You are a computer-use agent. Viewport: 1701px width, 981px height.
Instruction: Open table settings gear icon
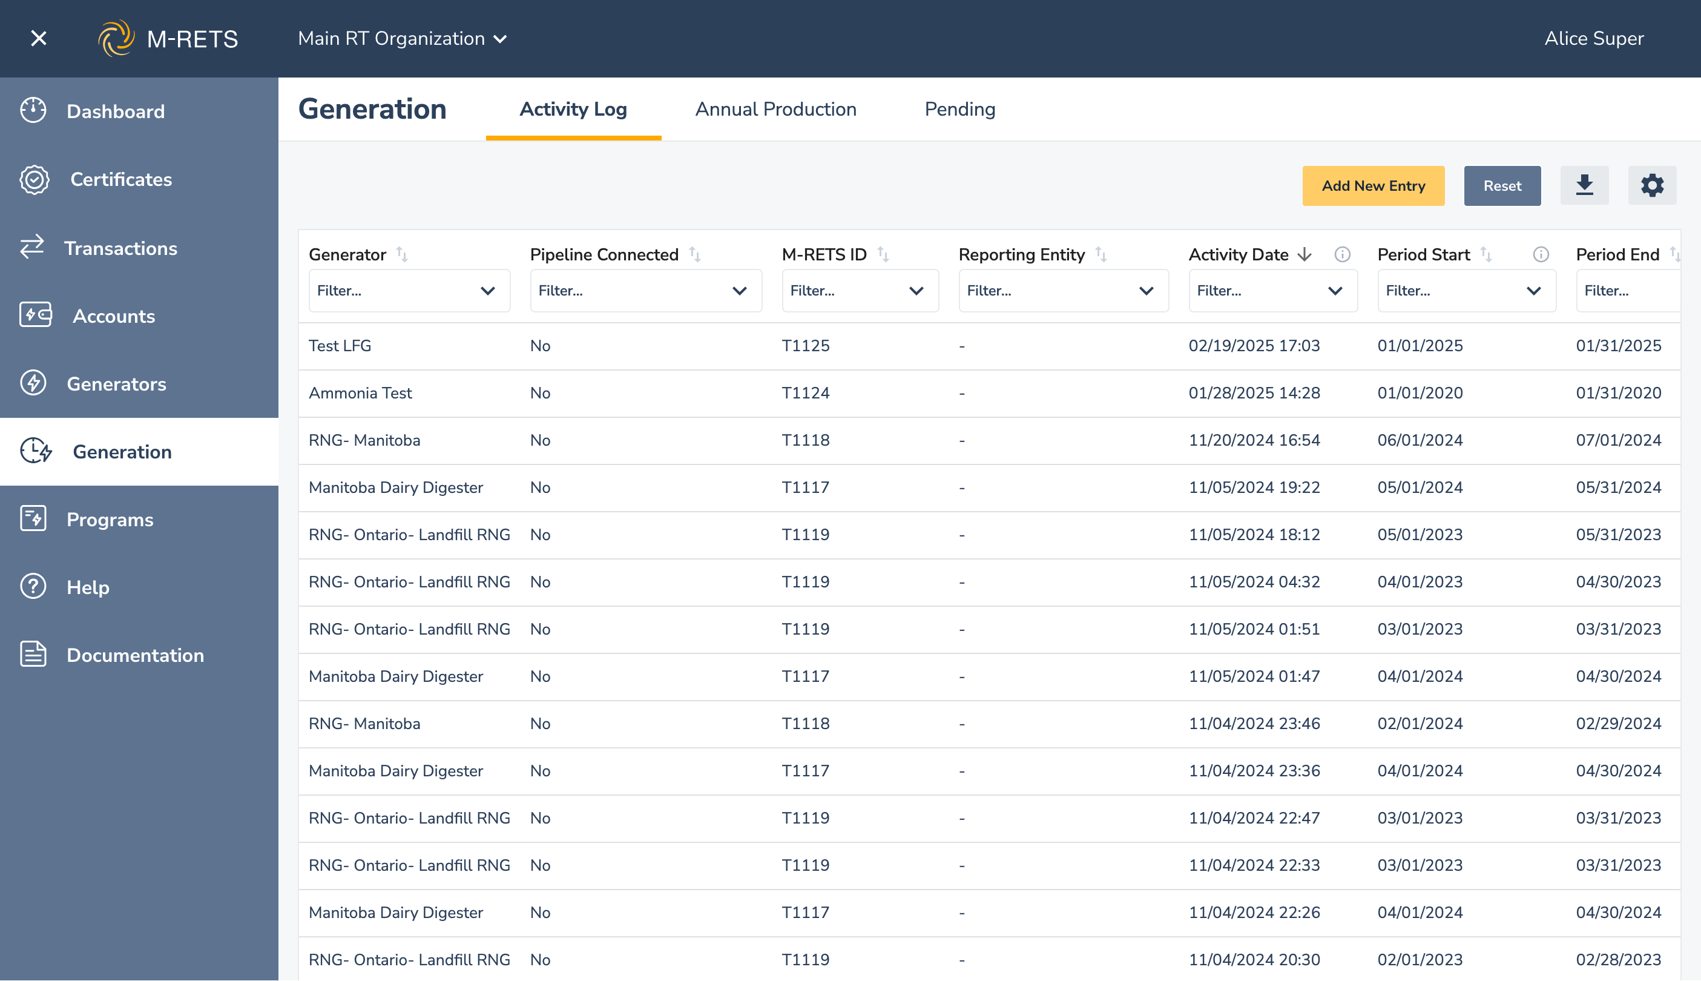click(x=1651, y=185)
